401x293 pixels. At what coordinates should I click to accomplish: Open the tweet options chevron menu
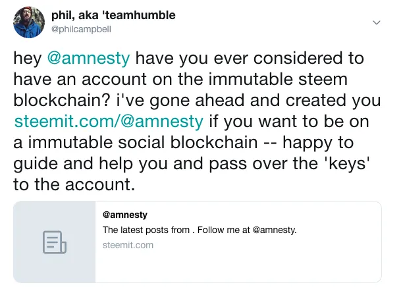pos(377,22)
